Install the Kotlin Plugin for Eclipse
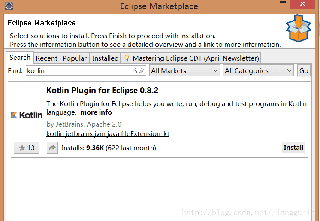Image resolution: width=320 pixels, height=221 pixels. point(293,148)
